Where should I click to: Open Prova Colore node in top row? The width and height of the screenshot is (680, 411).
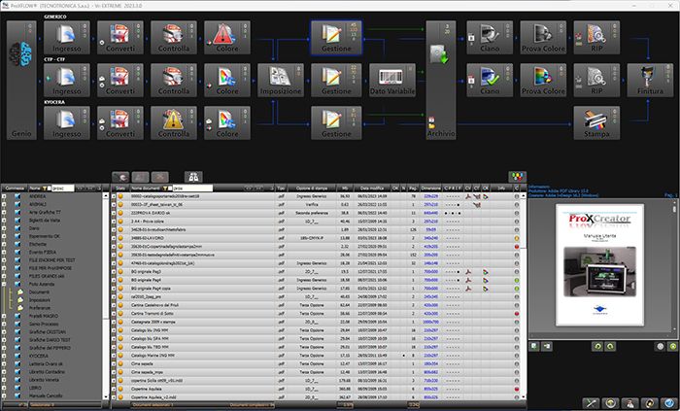tap(543, 37)
